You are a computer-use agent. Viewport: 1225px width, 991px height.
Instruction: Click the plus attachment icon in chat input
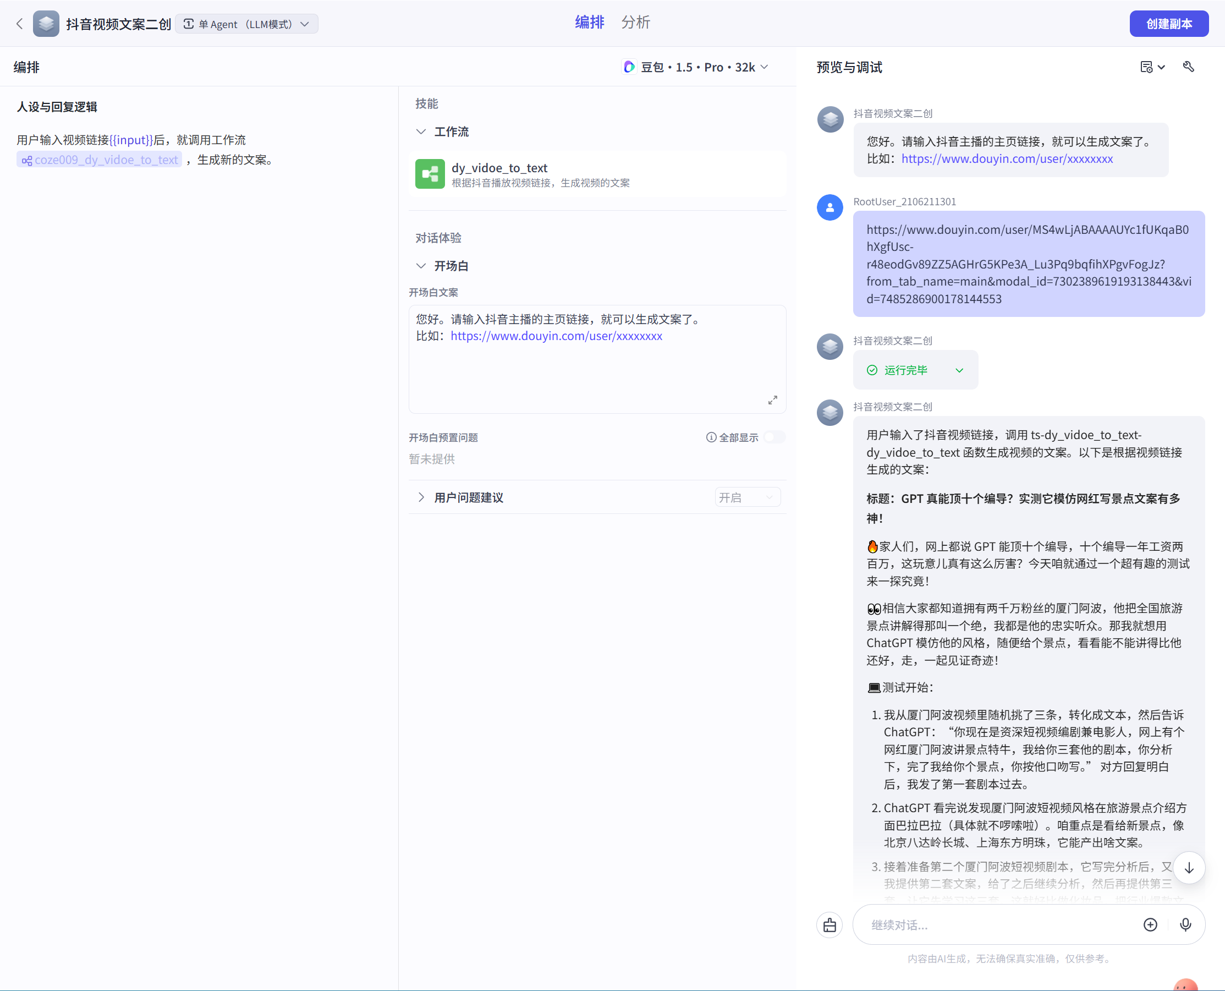tap(1150, 925)
